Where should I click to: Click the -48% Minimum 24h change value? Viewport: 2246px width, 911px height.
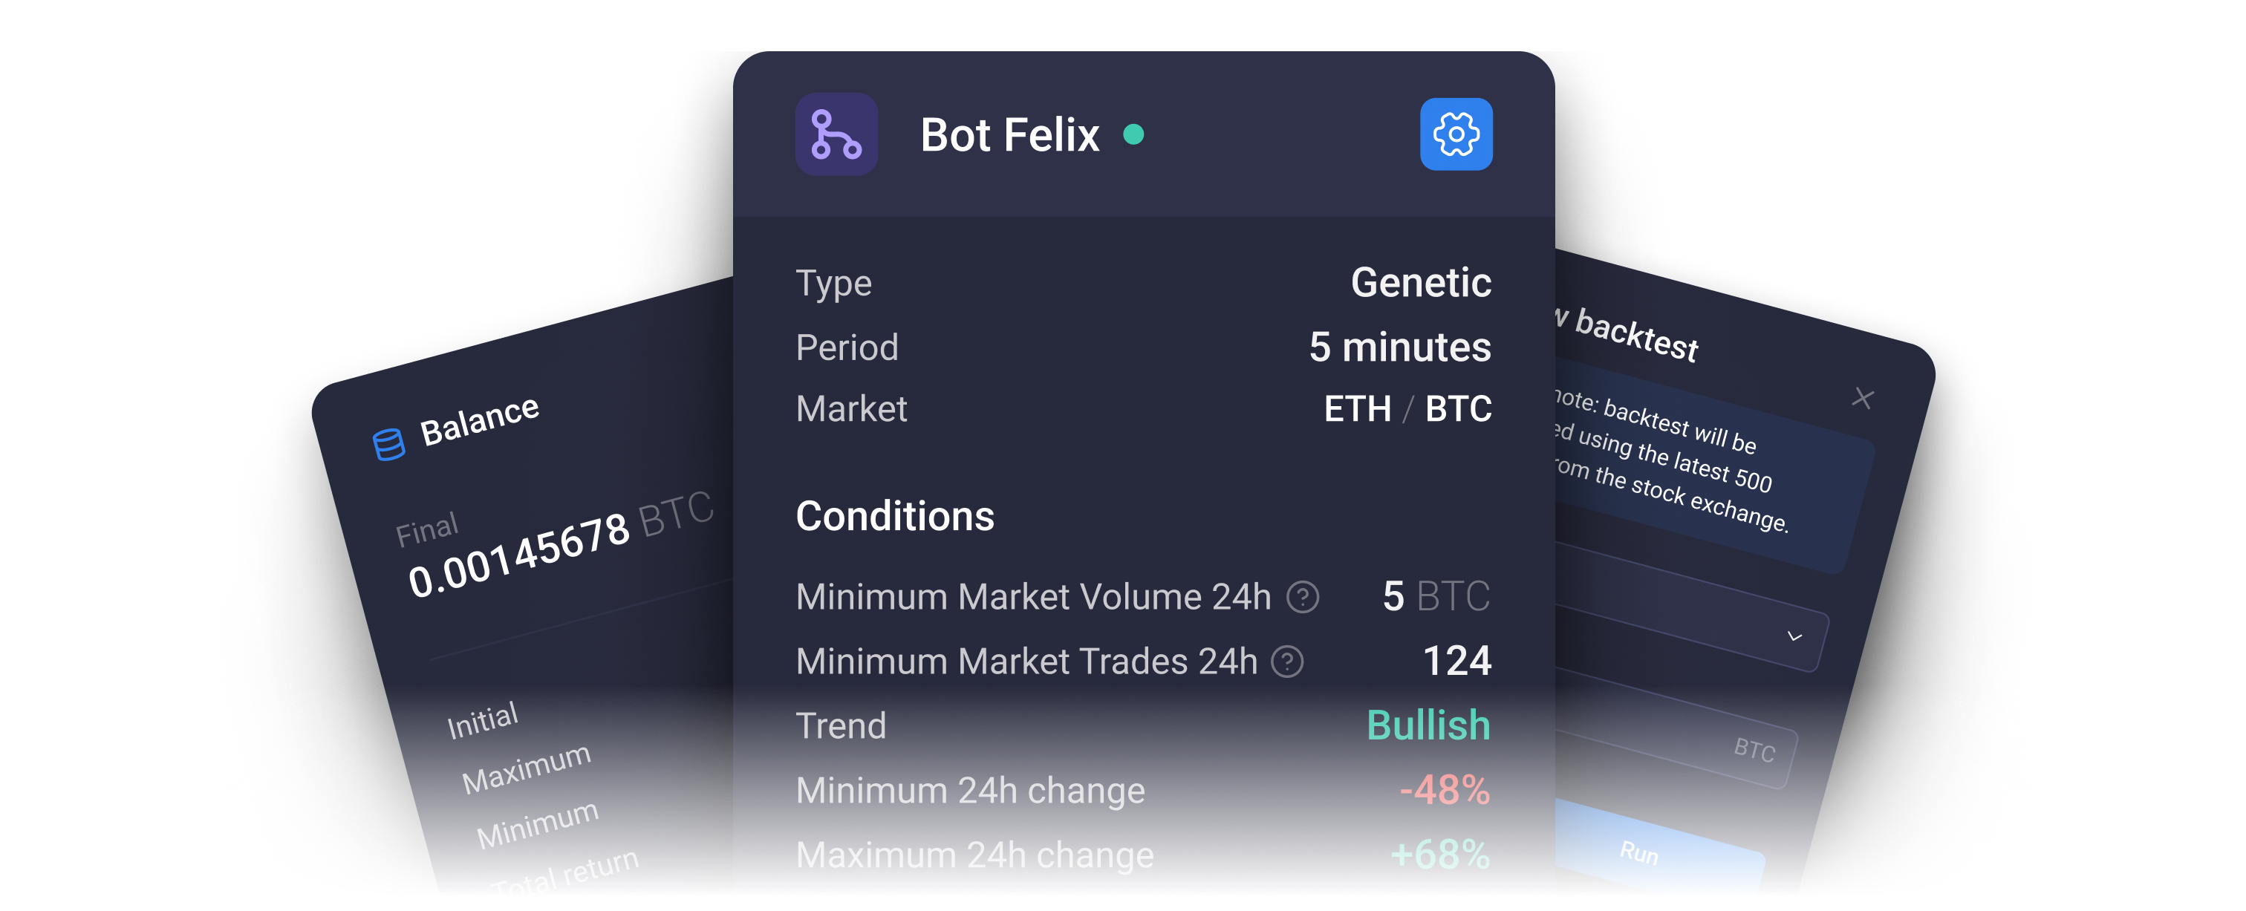point(1445,791)
